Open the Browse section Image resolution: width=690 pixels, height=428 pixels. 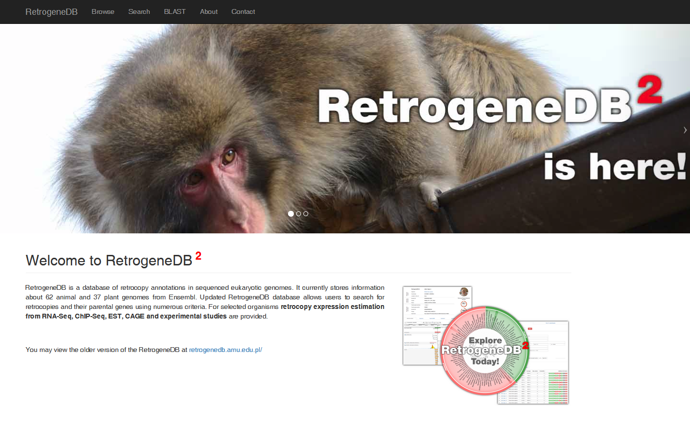point(103,11)
